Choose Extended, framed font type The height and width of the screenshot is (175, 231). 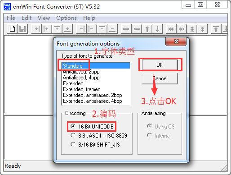[x=96, y=89]
